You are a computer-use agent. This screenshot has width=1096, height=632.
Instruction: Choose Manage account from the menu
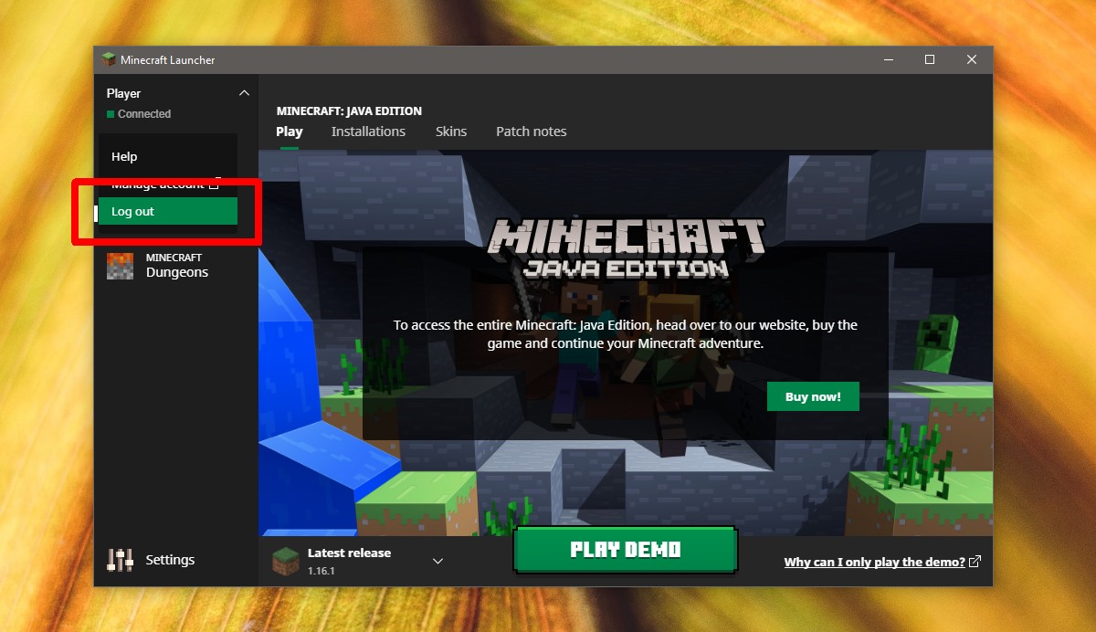coord(168,184)
